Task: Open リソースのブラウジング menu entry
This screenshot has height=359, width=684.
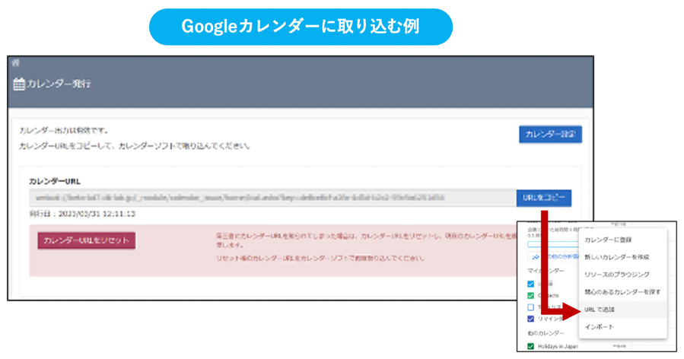Action: [622, 275]
